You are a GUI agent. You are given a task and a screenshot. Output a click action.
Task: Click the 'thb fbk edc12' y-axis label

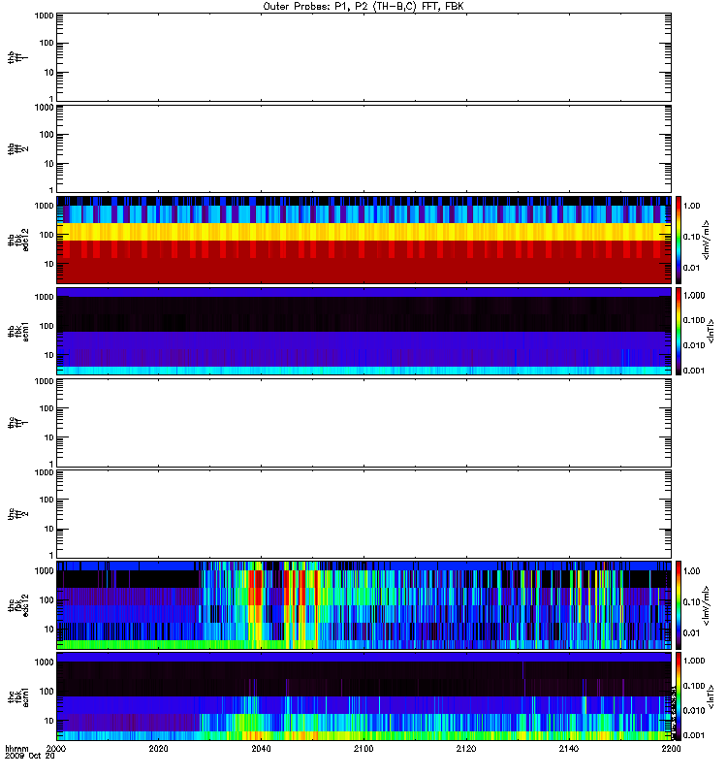pos(17,240)
